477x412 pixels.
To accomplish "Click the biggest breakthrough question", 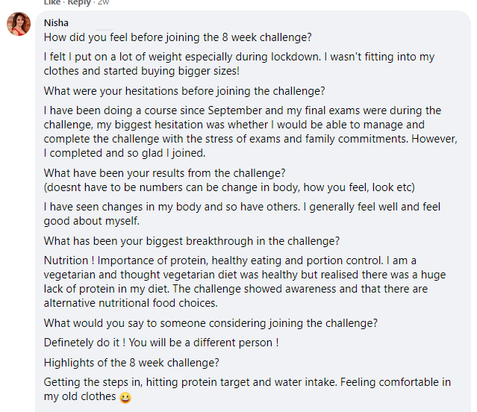I will pos(192,241).
